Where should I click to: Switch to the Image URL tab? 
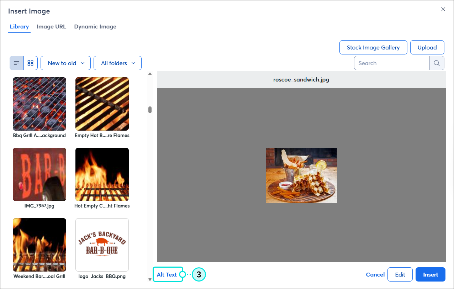[51, 27]
